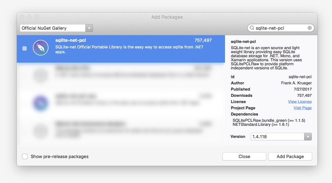
Task: Tick the sqlite-net-pcl package checkbox
Action: click(x=25, y=48)
